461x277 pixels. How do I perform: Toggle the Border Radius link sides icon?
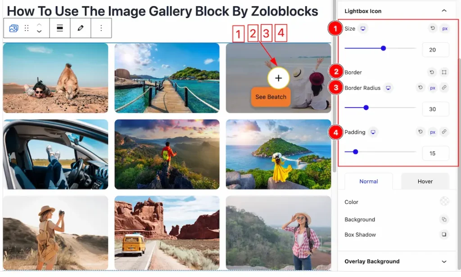coord(444,88)
